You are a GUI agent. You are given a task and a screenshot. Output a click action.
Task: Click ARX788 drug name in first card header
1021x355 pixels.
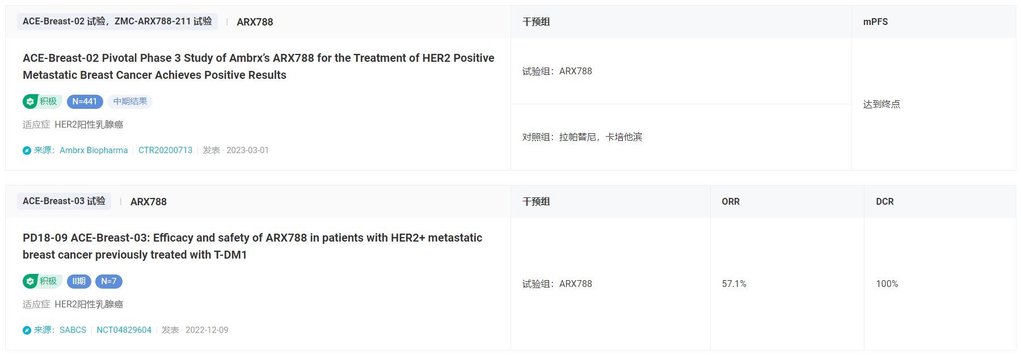[x=255, y=22]
